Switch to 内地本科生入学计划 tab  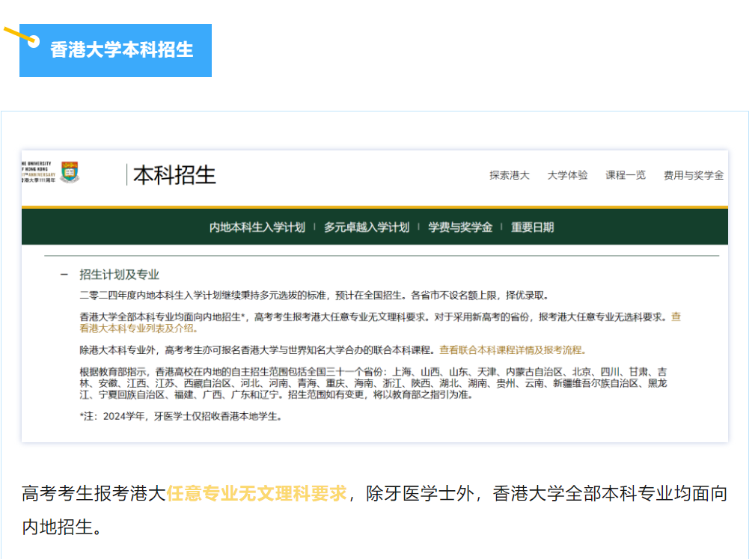pyautogui.click(x=257, y=227)
